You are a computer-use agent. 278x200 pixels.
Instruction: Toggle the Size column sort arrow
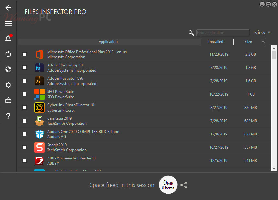coord(263,42)
